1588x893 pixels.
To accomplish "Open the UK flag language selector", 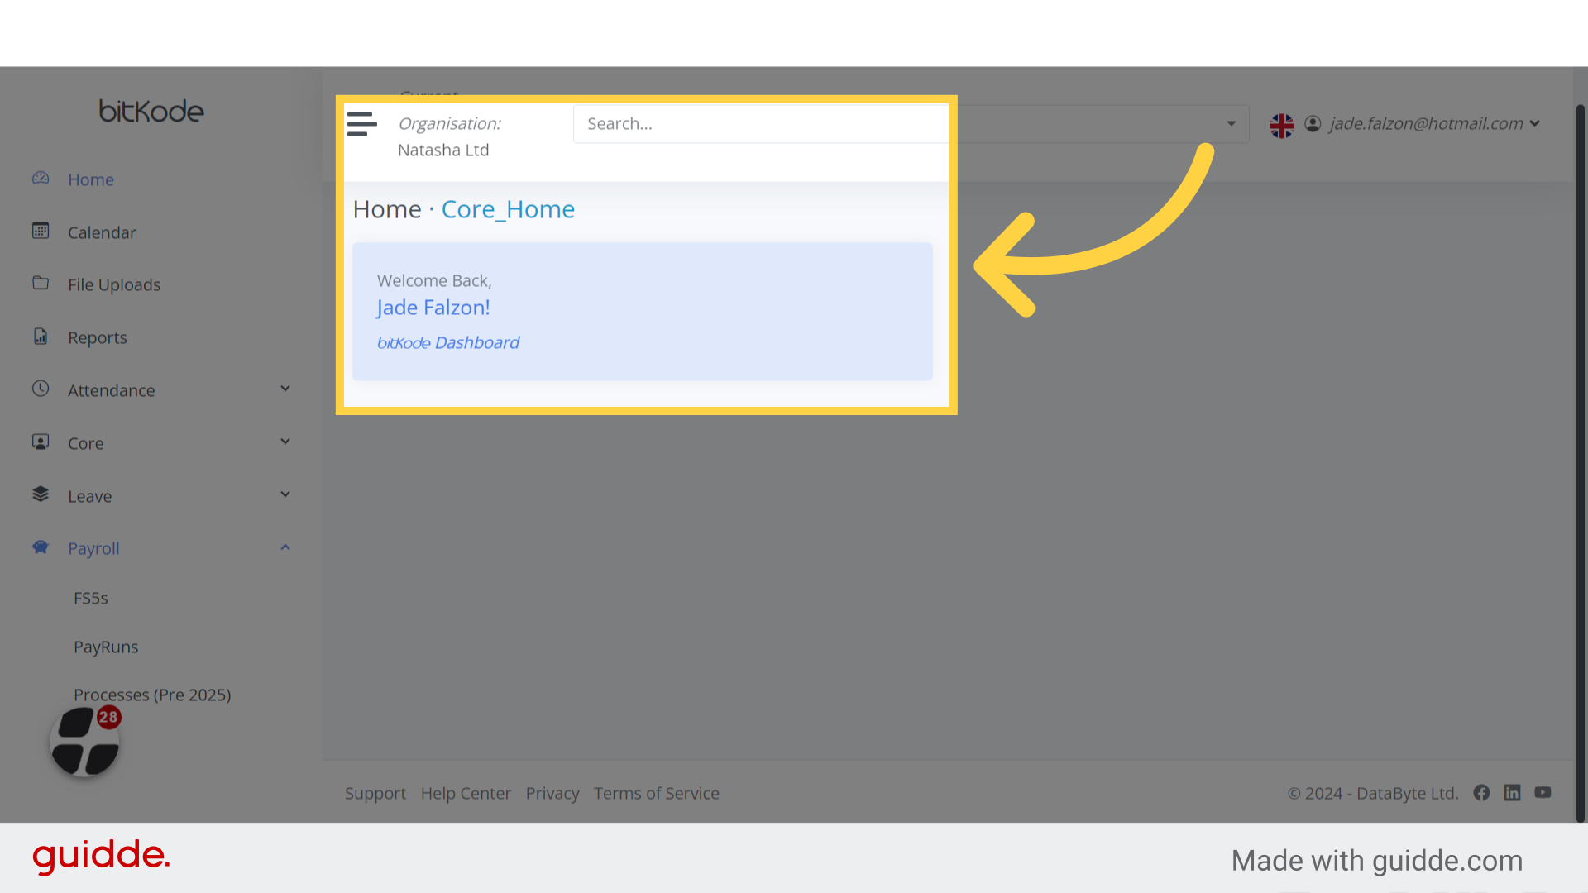I will pos(1282,126).
